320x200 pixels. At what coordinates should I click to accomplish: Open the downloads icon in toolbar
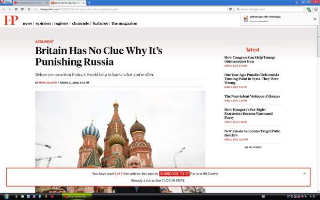(x=316, y=9)
